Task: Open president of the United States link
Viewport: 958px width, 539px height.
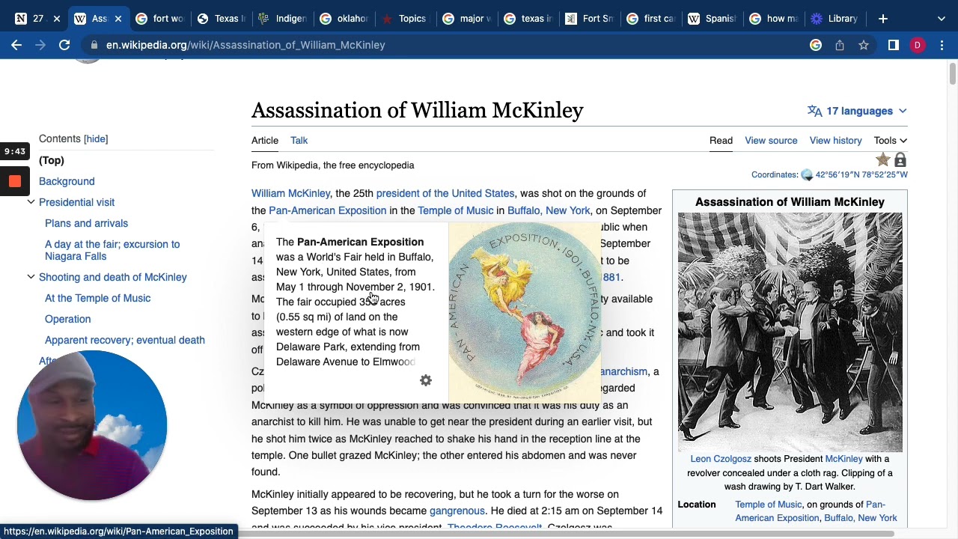Action: (x=445, y=193)
